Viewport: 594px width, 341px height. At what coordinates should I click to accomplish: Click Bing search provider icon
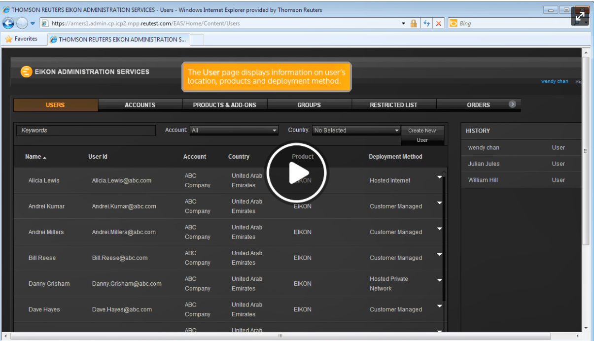point(453,23)
